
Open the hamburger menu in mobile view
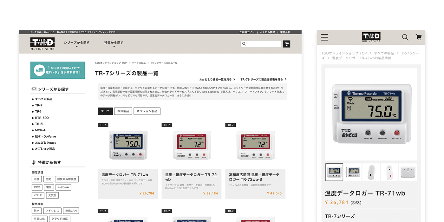[x=324, y=37]
